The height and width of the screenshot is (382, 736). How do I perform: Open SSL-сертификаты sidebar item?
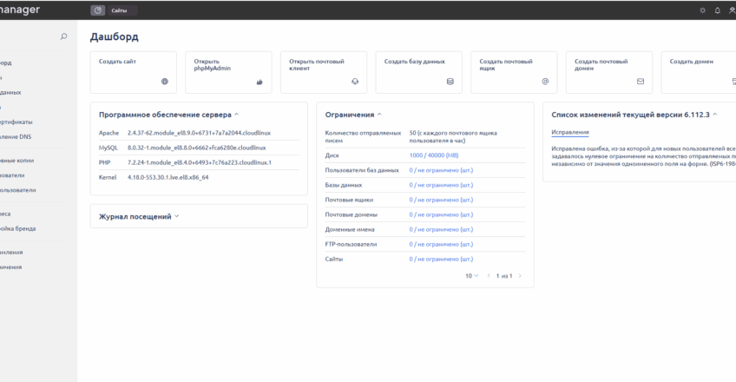point(16,122)
